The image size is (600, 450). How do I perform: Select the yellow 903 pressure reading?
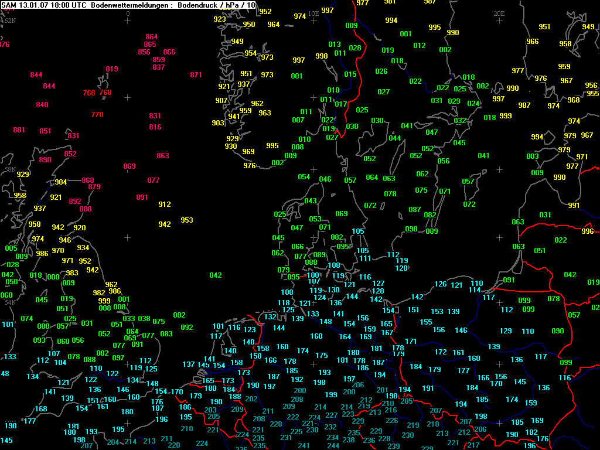pyautogui.click(x=218, y=123)
